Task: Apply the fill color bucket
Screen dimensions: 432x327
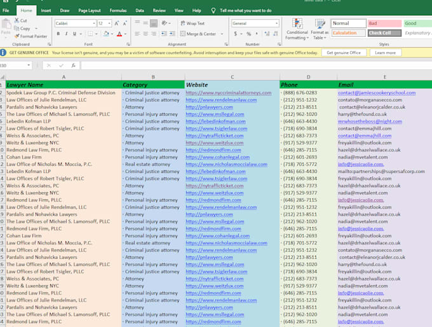Action: [106, 34]
